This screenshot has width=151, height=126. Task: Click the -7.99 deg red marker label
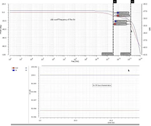pos(123,16)
